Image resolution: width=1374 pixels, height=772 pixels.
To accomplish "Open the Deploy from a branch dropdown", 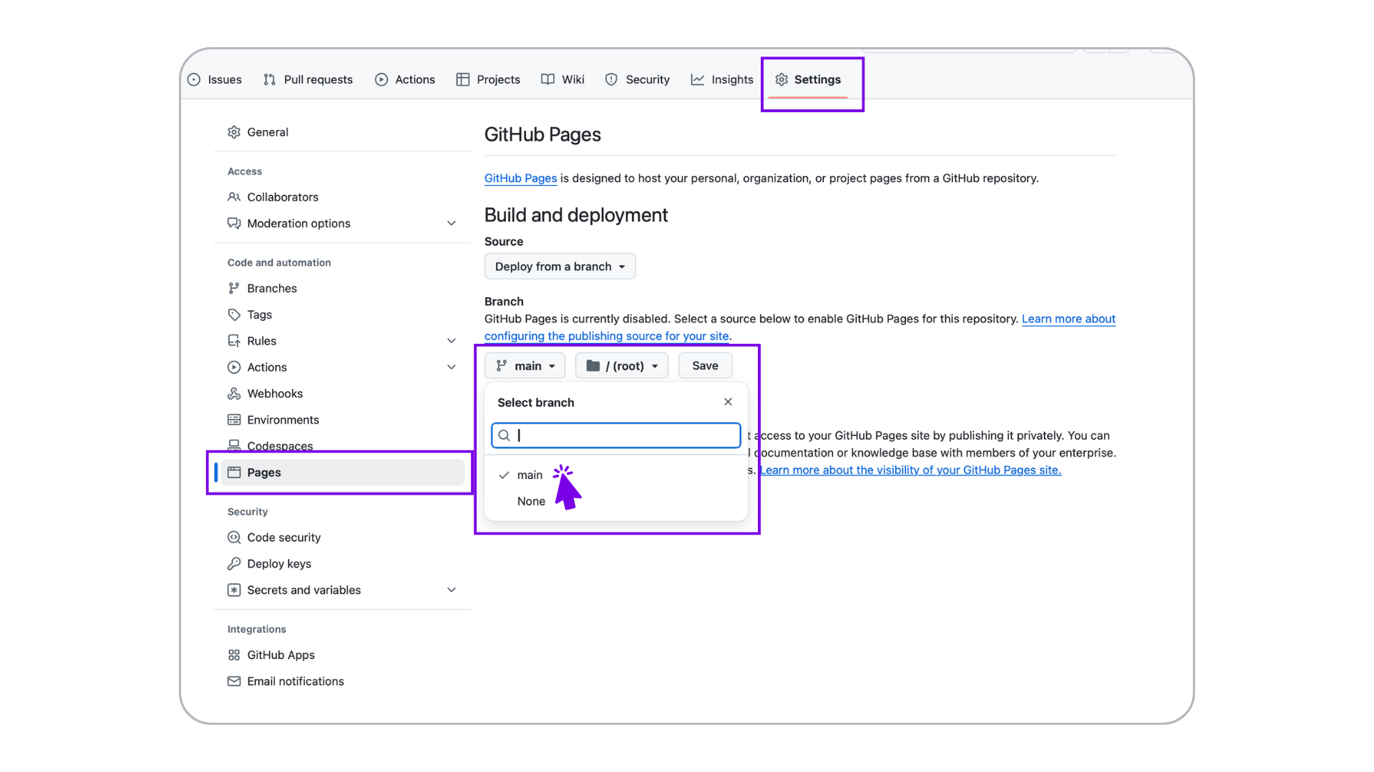I will [x=560, y=267].
